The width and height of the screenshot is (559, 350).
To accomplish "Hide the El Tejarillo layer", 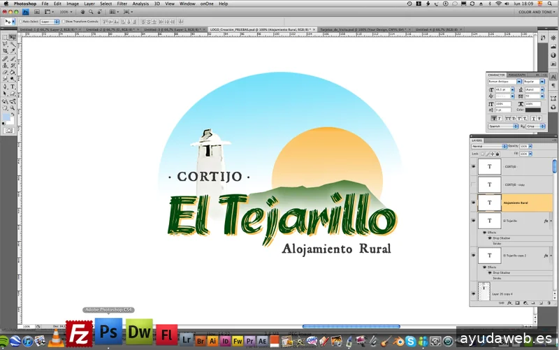I will 474,221.
